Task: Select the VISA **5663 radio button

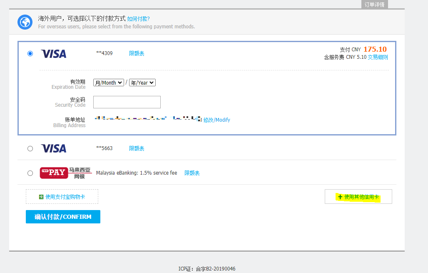Action: (30, 148)
